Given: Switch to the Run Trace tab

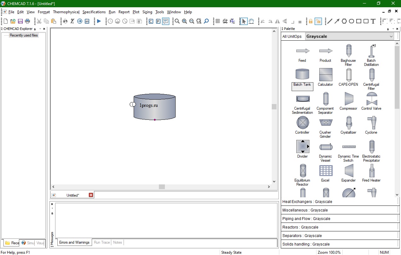Looking at the screenshot, I should (102, 242).
